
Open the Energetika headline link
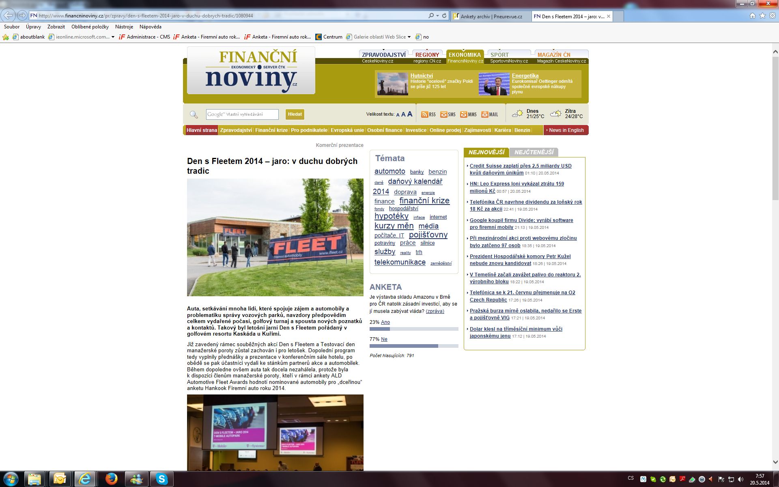pyautogui.click(x=525, y=76)
